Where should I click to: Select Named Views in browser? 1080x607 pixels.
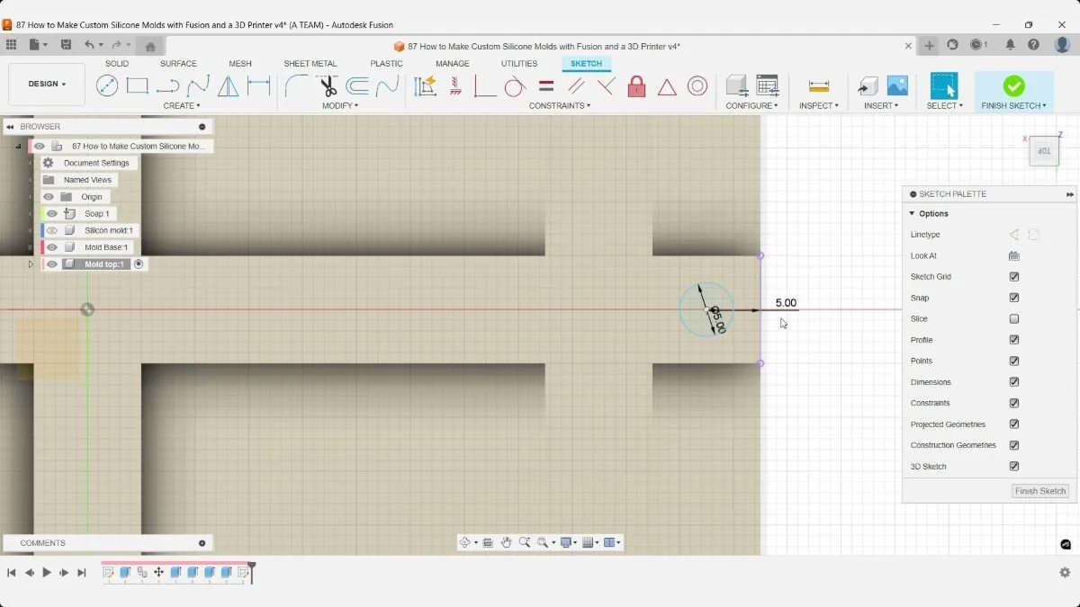pyautogui.click(x=87, y=180)
